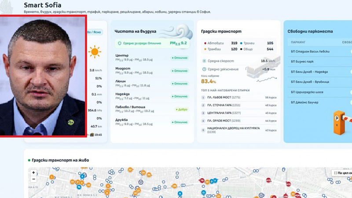The height and width of the screenshot is (198, 352).
Task: Select БП Джеймс Баучер parking row
Action: [320, 103]
